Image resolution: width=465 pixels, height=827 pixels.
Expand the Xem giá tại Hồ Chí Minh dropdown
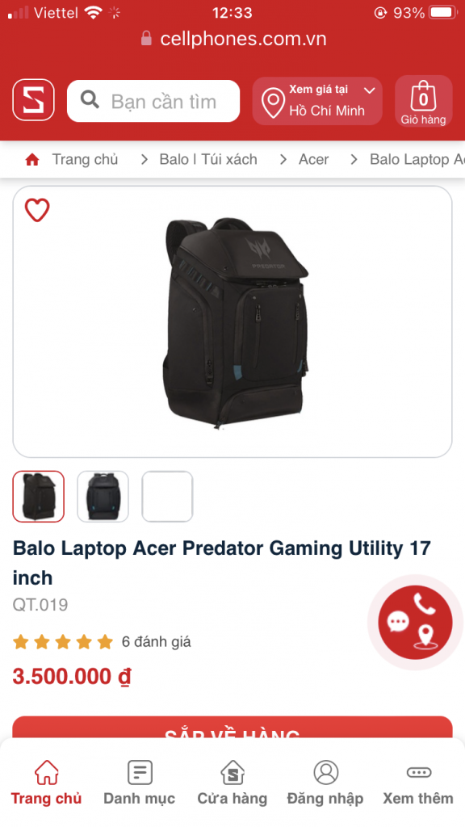tap(317, 101)
